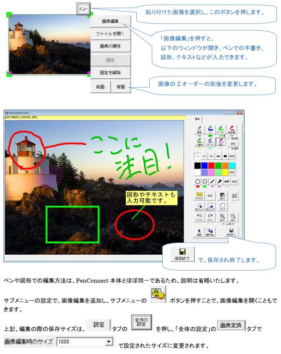Click the クリア clear button
281x354 pixels.
(x=222, y=207)
